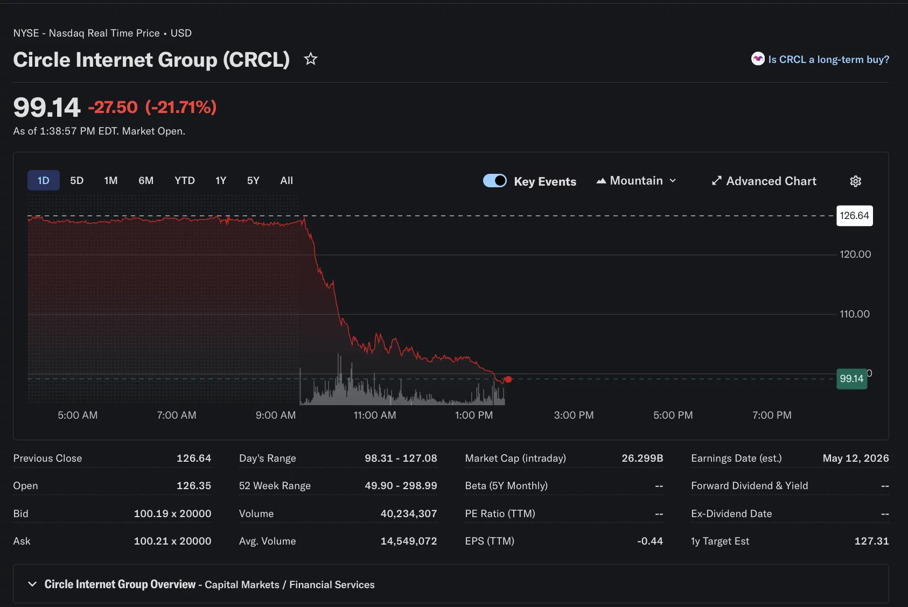The width and height of the screenshot is (908, 607).
Task: Open the 1Y chart tab
Action: (220, 180)
